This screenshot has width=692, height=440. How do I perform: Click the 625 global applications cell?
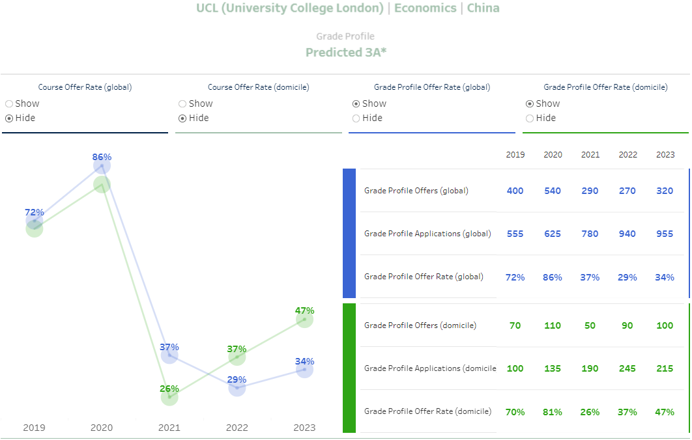point(553,234)
